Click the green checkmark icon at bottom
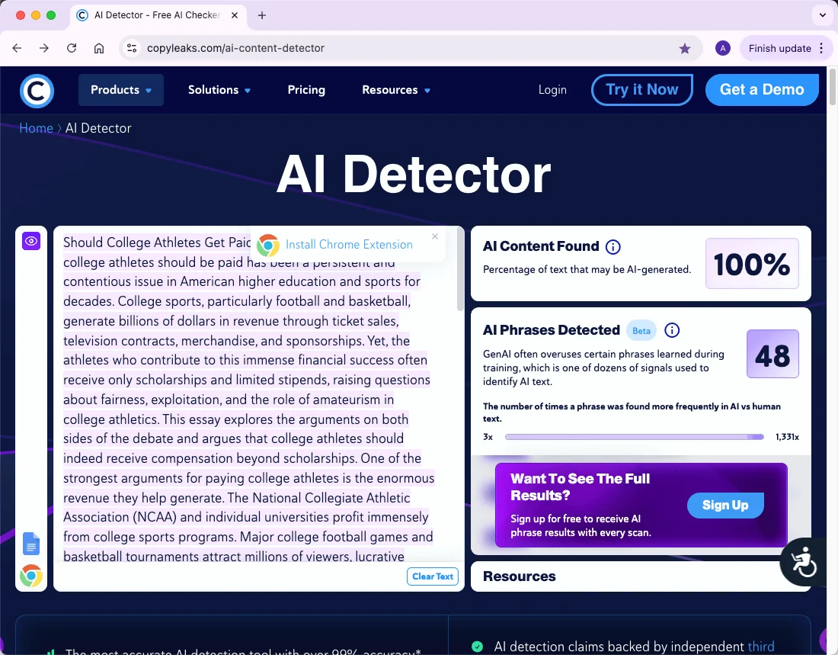 click(x=478, y=647)
